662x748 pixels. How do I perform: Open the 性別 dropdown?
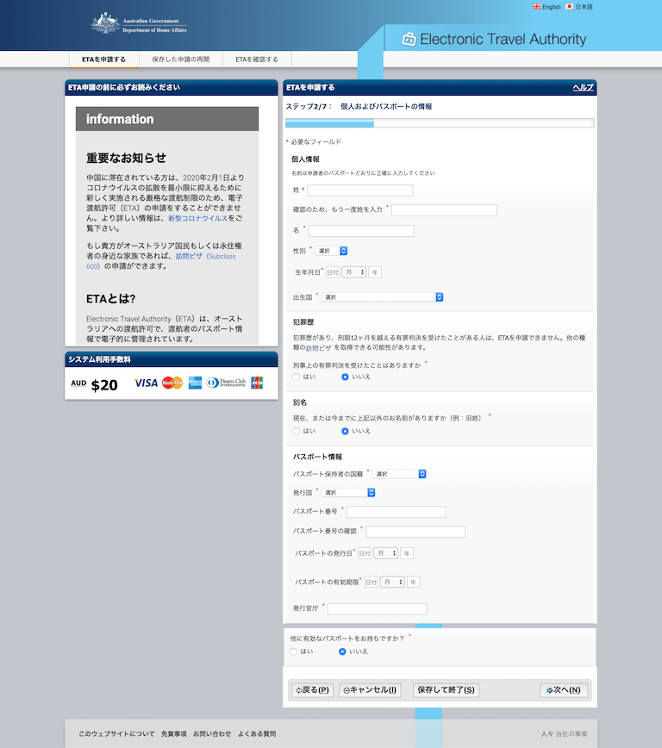(x=331, y=251)
